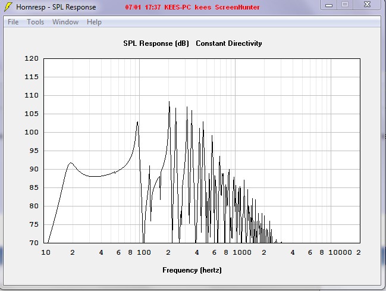This screenshot has width=386, height=291.
Task: Click the 'SPL Response (dB)' chart title
Action: (x=156, y=43)
